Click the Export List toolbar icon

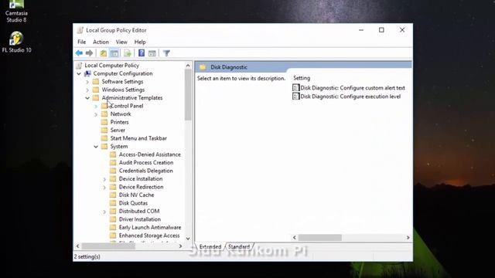coord(127,53)
